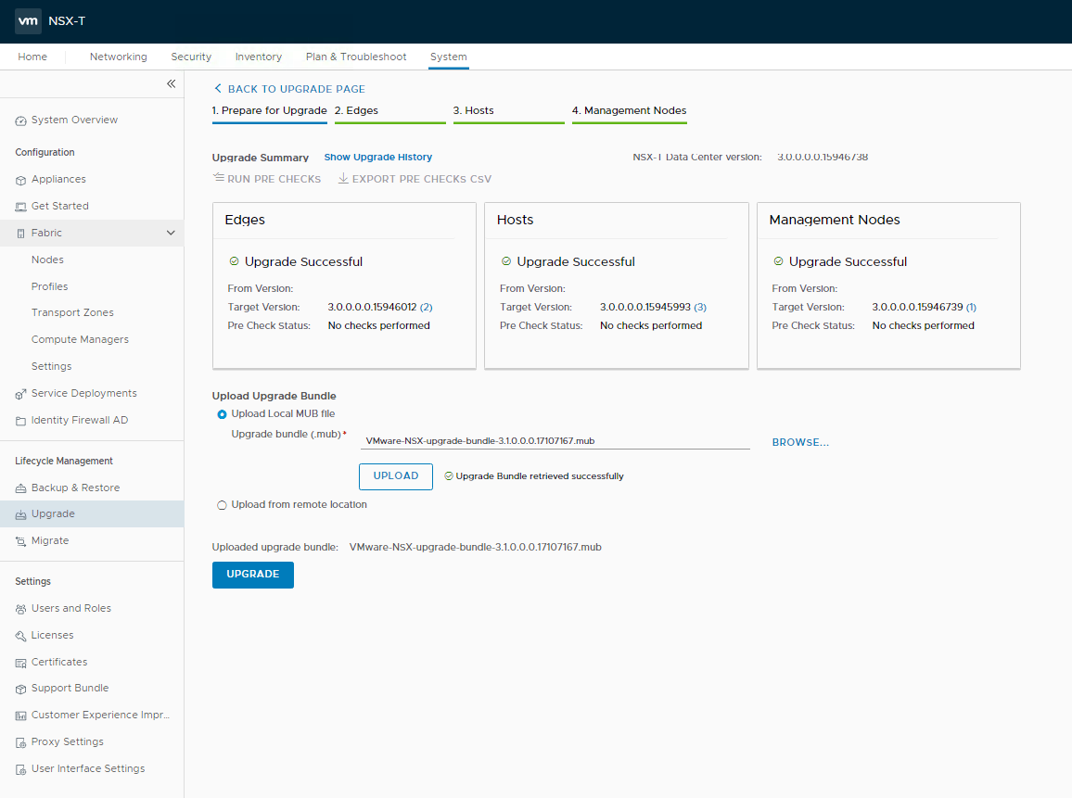Click Hosts target version count (3)
The image size is (1072, 798).
pos(700,308)
